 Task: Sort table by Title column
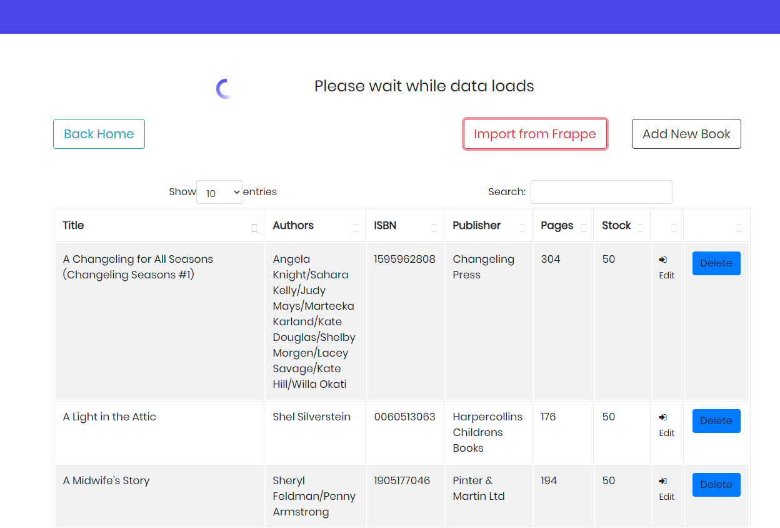tap(159, 226)
